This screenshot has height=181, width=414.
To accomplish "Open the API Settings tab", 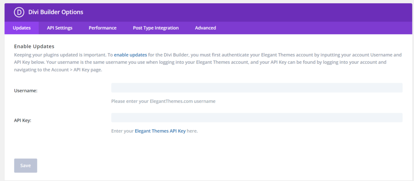I will pyautogui.click(x=60, y=28).
